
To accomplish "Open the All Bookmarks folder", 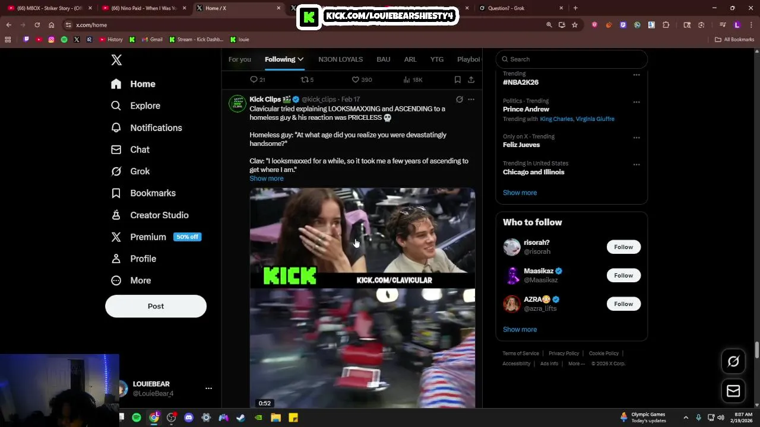I will tap(734, 40).
